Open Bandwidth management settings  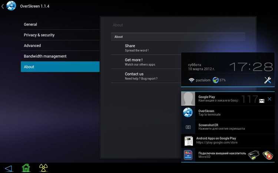pos(60,56)
